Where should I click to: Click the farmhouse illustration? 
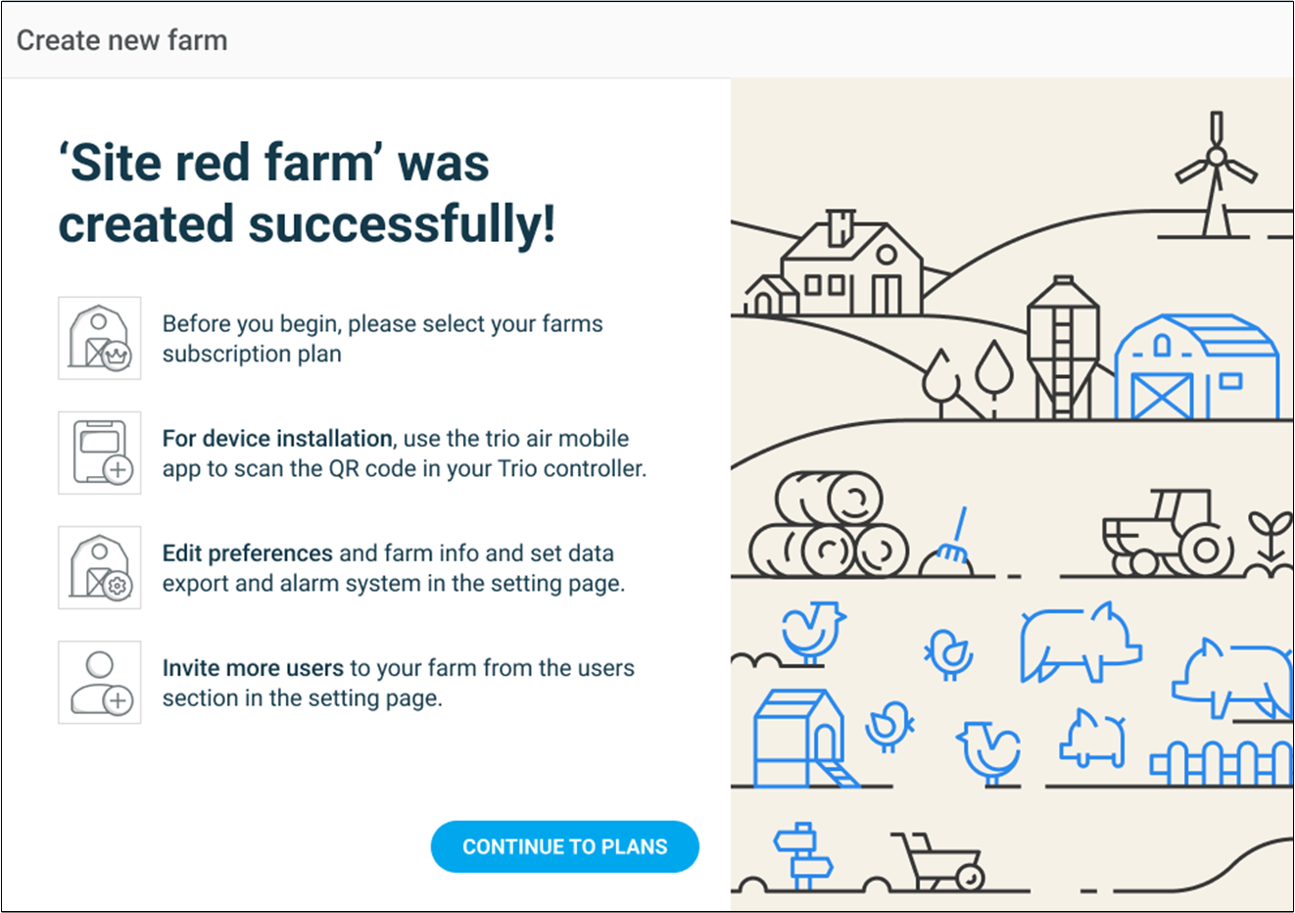[850, 264]
